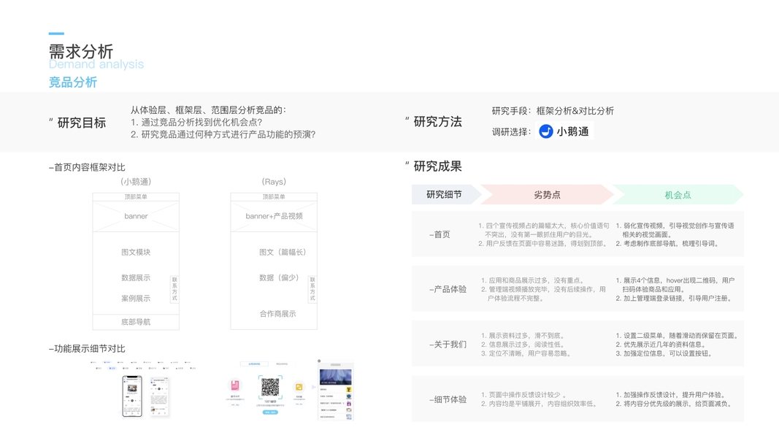Select the –细节体验 row label
The image size is (779, 438).
point(448,399)
